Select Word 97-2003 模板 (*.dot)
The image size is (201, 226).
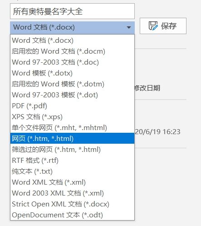72,95
